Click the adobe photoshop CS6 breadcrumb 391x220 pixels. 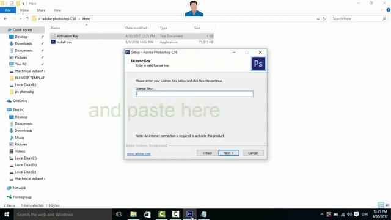click(x=59, y=19)
